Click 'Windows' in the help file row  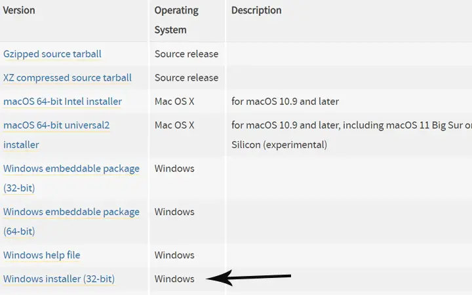(x=174, y=255)
